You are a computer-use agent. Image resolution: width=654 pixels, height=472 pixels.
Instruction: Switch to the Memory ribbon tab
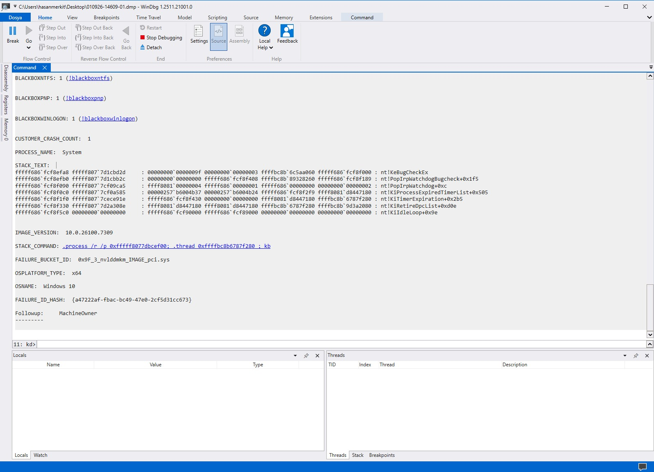point(284,18)
